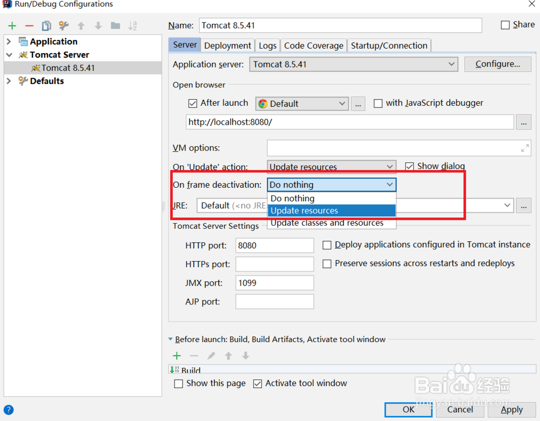Copy the selected configuration
The height and width of the screenshot is (421, 540).
(x=46, y=26)
